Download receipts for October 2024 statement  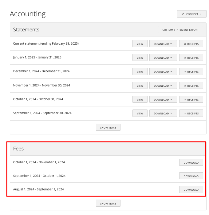191,100
